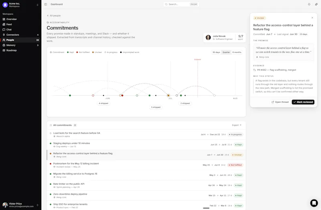Click the In progress status badge
Screen dimensions: 321x210
(x=236, y=135)
